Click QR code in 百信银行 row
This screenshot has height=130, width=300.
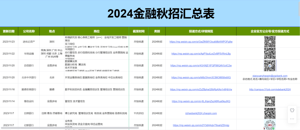(x=270, y=65)
